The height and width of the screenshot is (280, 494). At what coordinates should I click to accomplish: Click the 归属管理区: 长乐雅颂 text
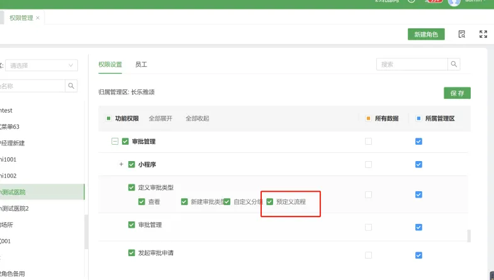pos(126,92)
